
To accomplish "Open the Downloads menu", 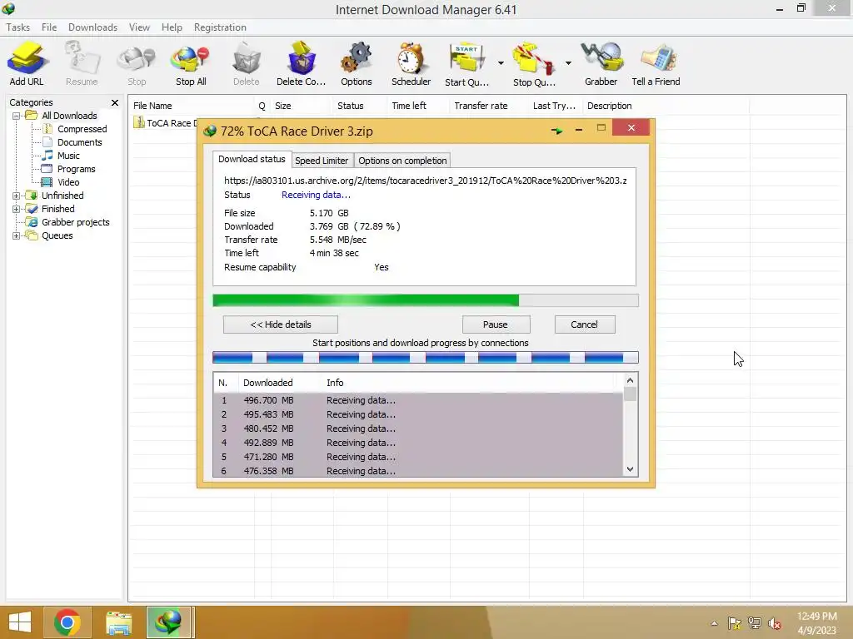I will 92,27.
